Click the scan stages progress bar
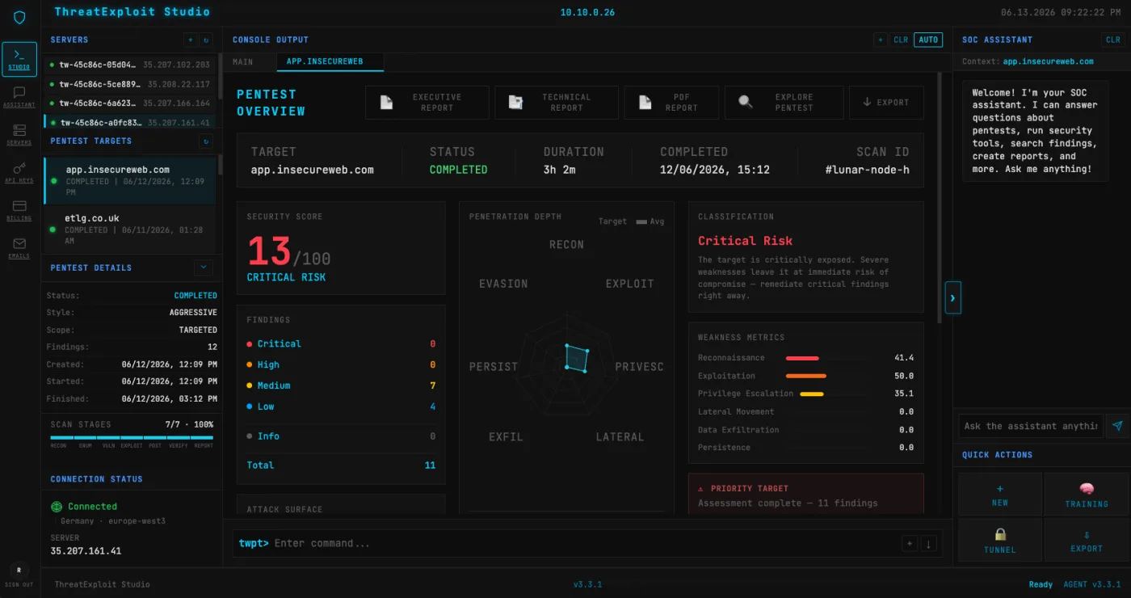The image size is (1131, 598). pos(132,437)
